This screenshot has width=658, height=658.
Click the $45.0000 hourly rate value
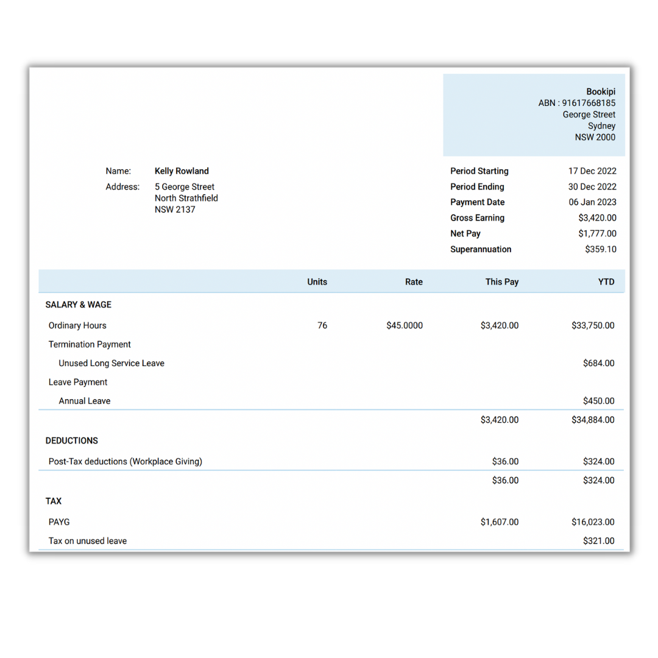[x=404, y=326]
